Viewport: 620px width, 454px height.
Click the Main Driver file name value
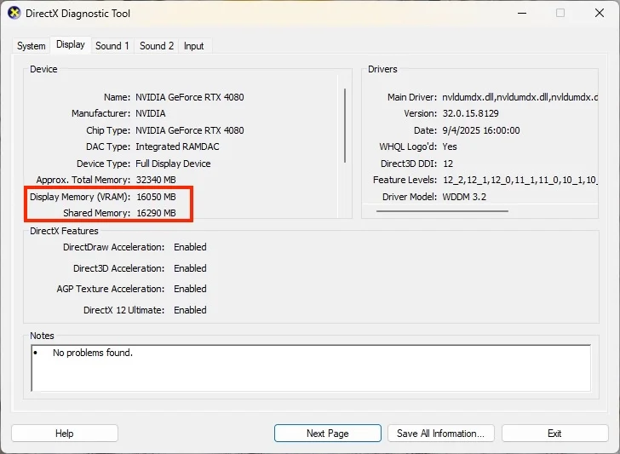click(x=520, y=97)
